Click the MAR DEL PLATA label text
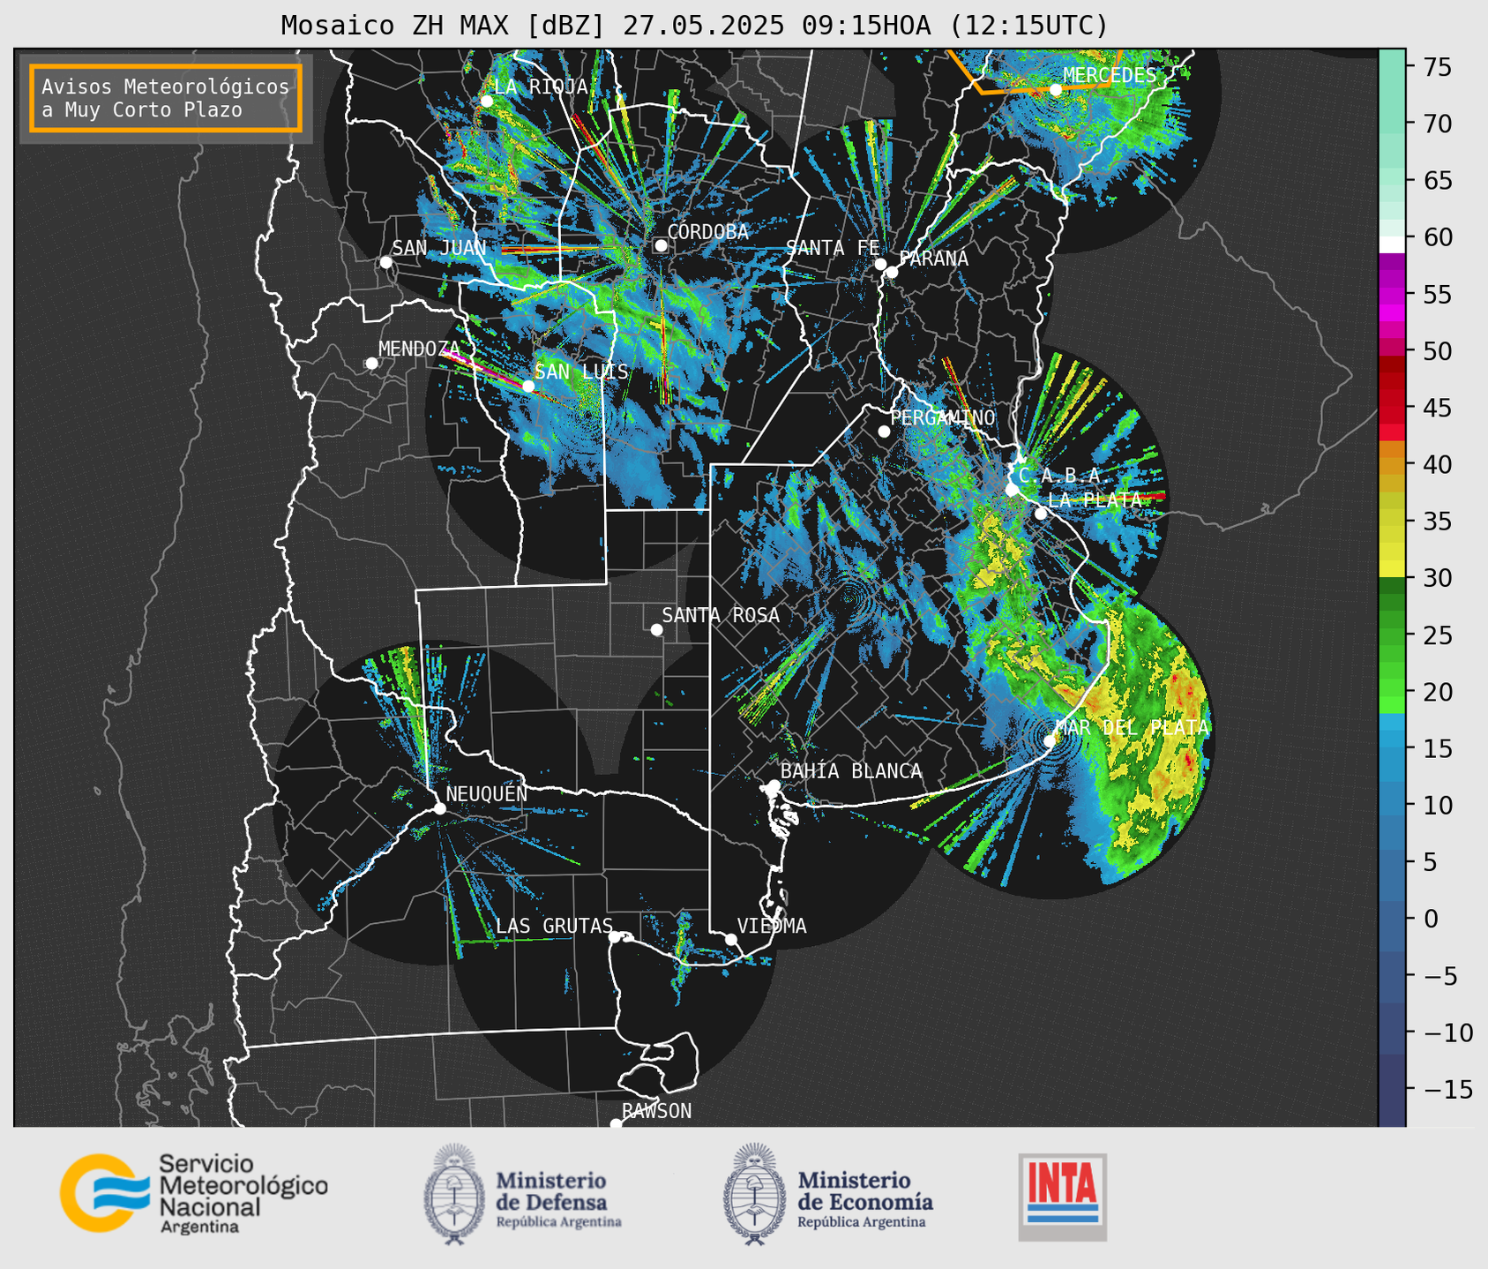 (1132, 727)
